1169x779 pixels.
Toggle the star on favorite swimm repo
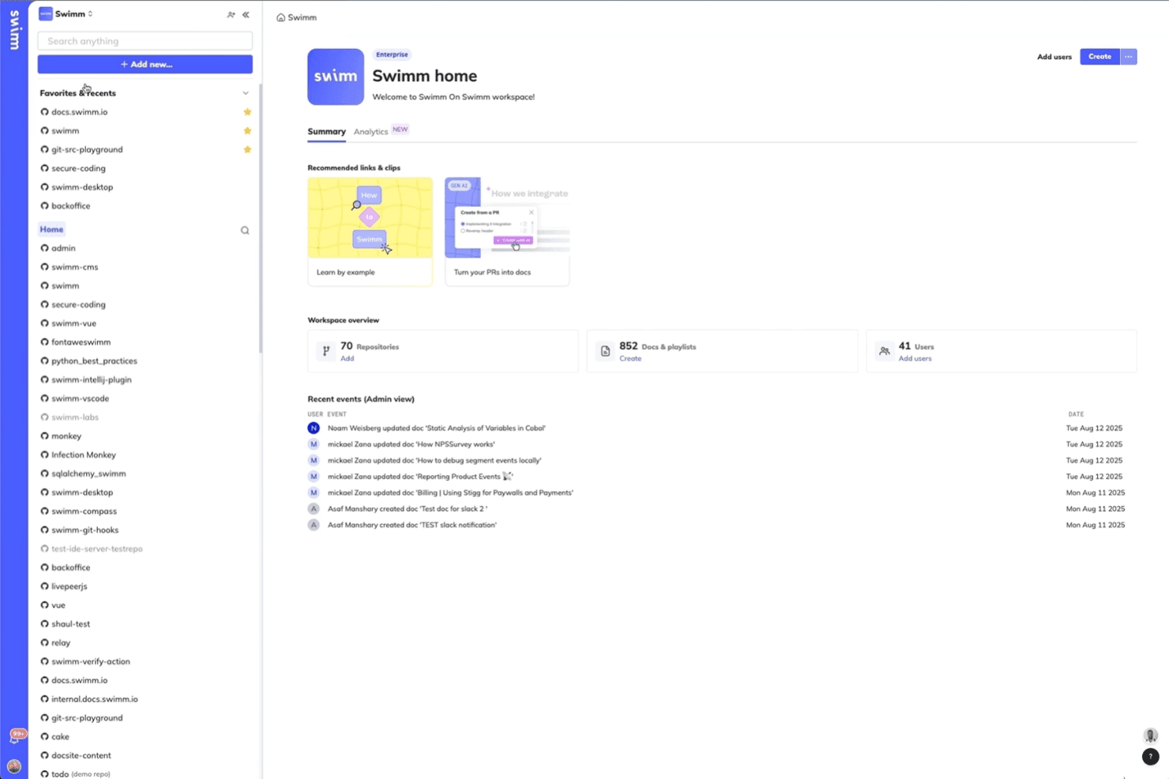pyautogui.click(x=247, y=131)
